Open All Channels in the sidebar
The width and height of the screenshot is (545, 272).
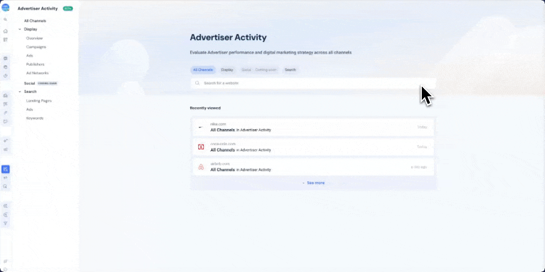click(x=35, y=21)
